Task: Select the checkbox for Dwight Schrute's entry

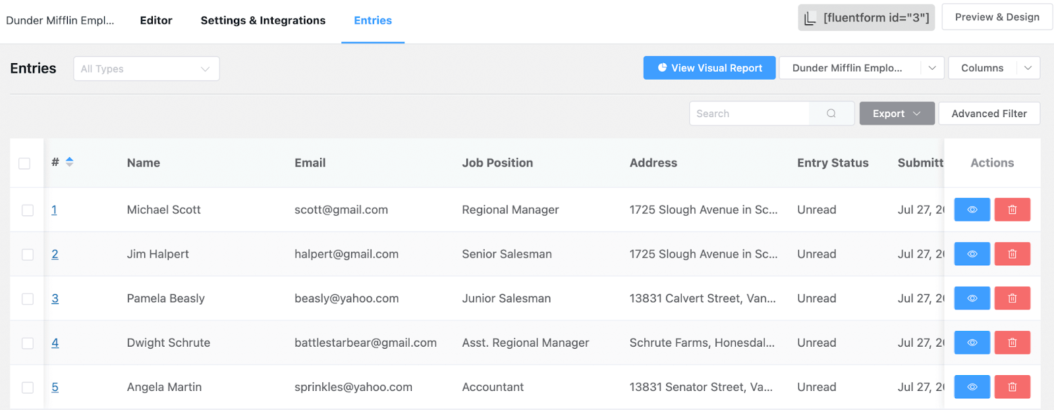Action: pos(28,343)
